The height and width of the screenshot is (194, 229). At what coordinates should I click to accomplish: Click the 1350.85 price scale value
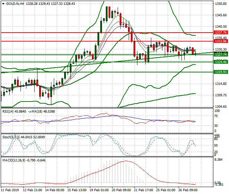click(221, 4)
